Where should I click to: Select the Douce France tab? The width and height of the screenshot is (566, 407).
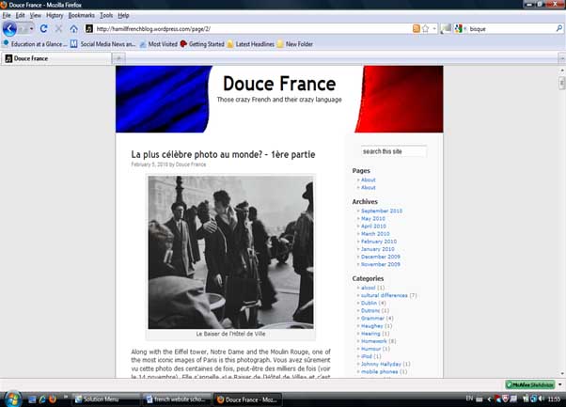56,58
